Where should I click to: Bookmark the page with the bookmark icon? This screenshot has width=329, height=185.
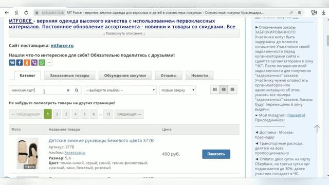(299, 13)
